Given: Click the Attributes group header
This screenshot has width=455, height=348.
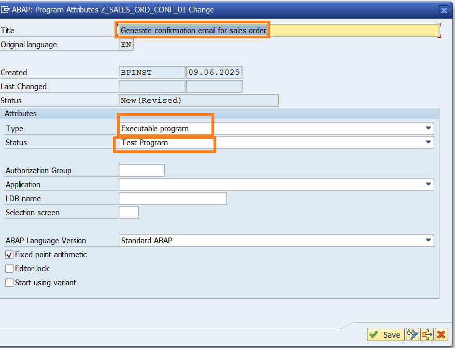Looking at the screenshot, I should (x=21, y=113).
